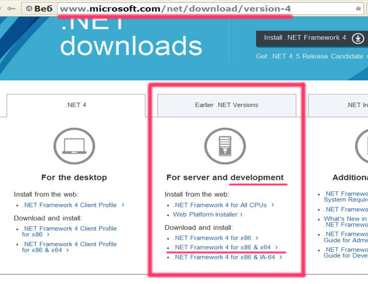Open .NET Framework 4 for All CPUs link

tap(223, 205)
